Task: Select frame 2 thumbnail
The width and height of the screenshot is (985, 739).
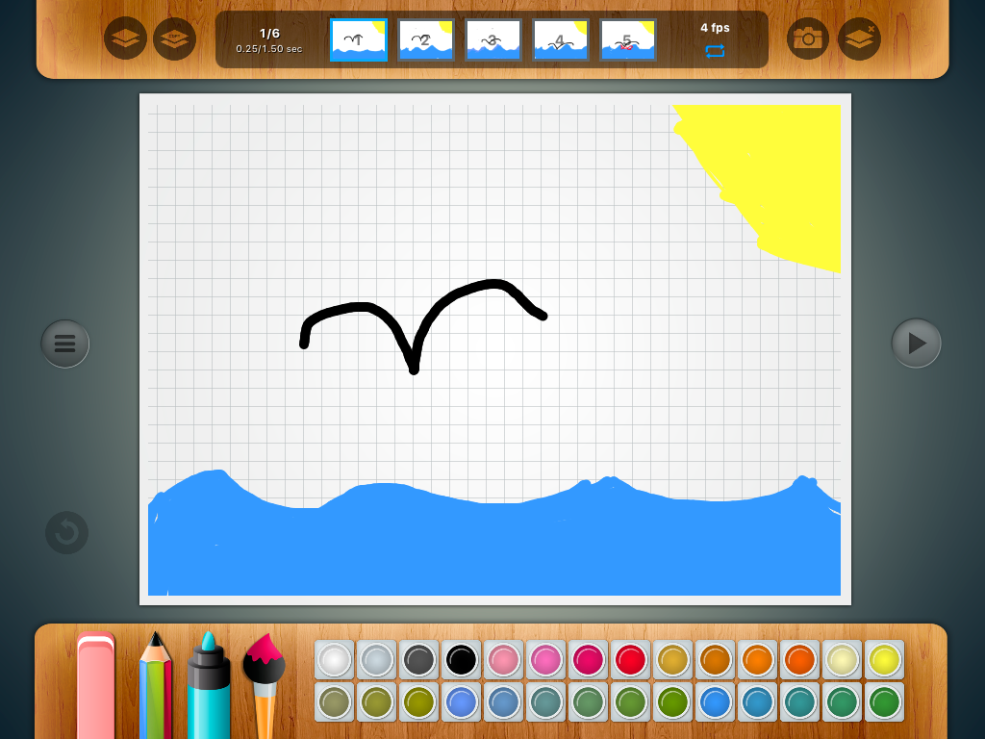Action: [426, 39]
